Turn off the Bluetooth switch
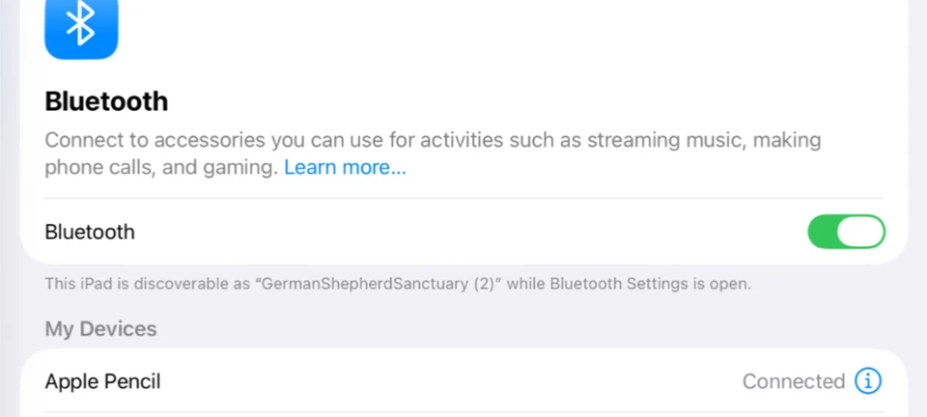 (846, 232)
